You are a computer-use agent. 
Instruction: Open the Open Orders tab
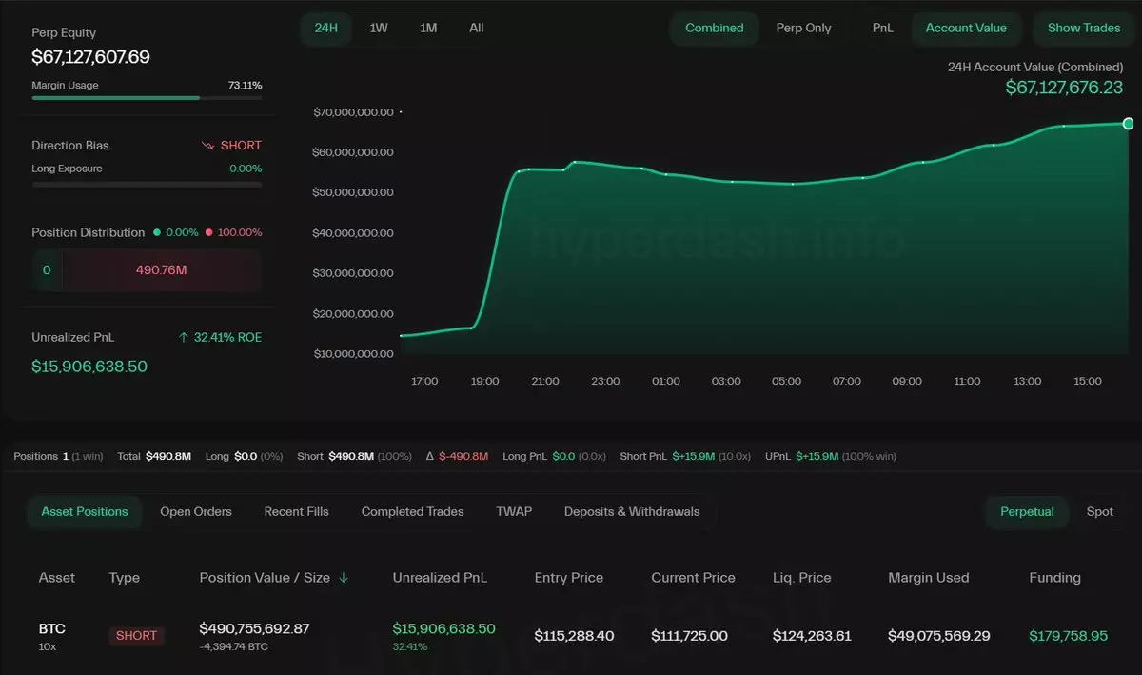(196, 512)
